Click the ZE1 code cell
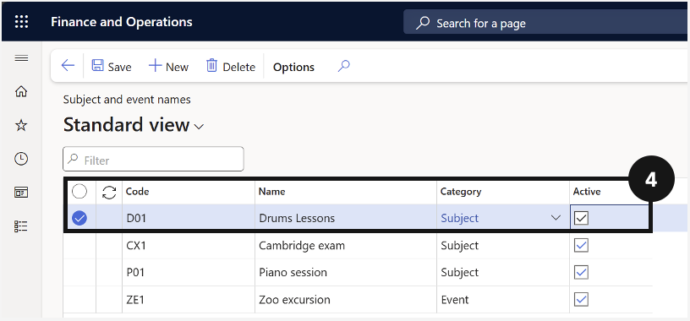This screenshot has height=321, width=690. [189, 300]
